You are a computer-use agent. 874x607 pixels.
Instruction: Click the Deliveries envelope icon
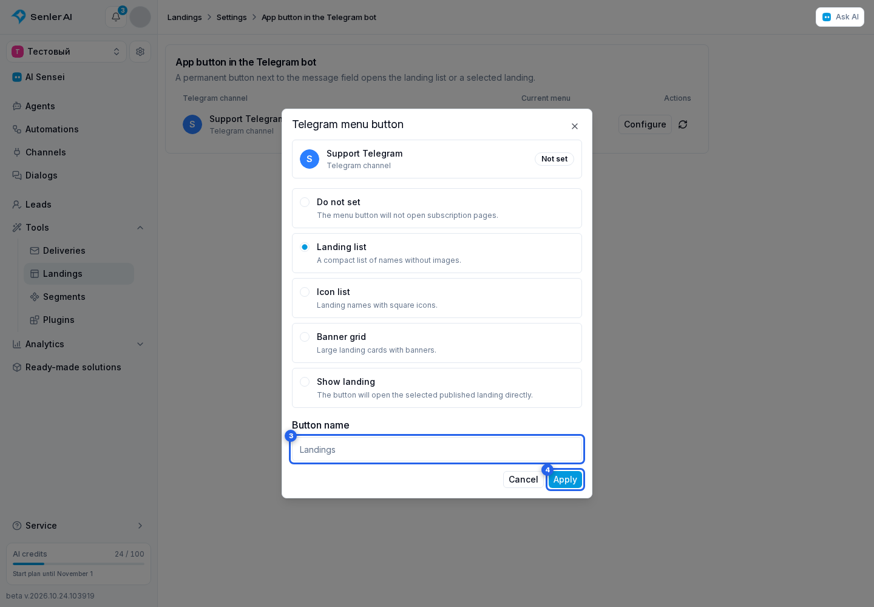coord(35,251)
